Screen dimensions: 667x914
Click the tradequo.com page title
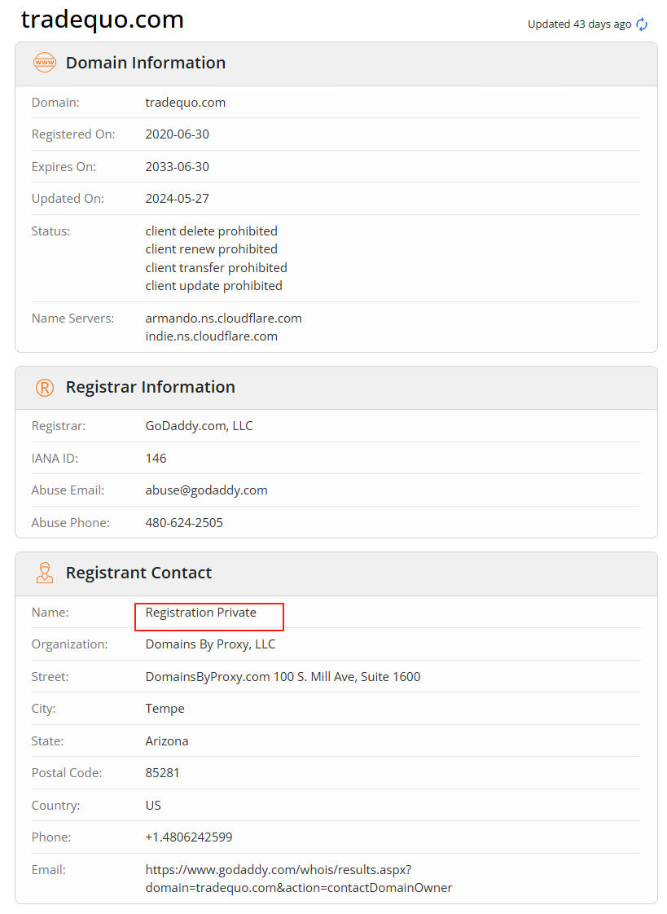(103, 20)
